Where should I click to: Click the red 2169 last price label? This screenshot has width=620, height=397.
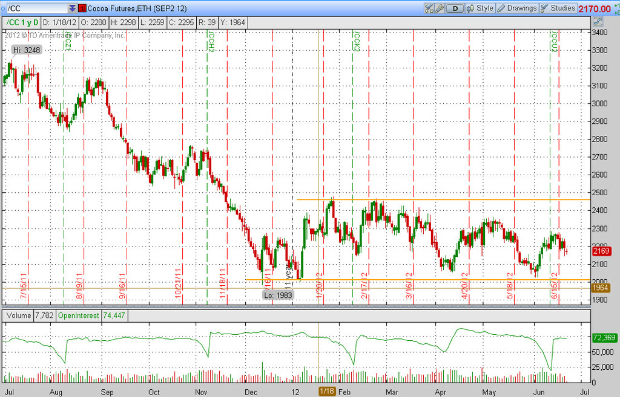tap(601, 251)
